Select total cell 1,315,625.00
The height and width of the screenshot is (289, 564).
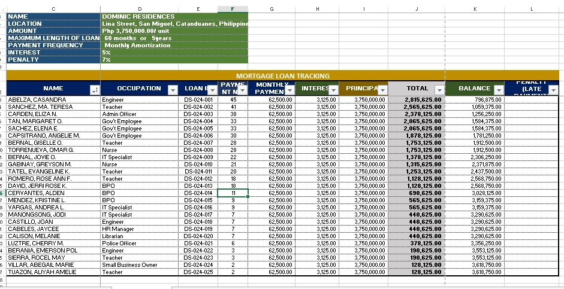pyautogui.click(x=417, y=165)
